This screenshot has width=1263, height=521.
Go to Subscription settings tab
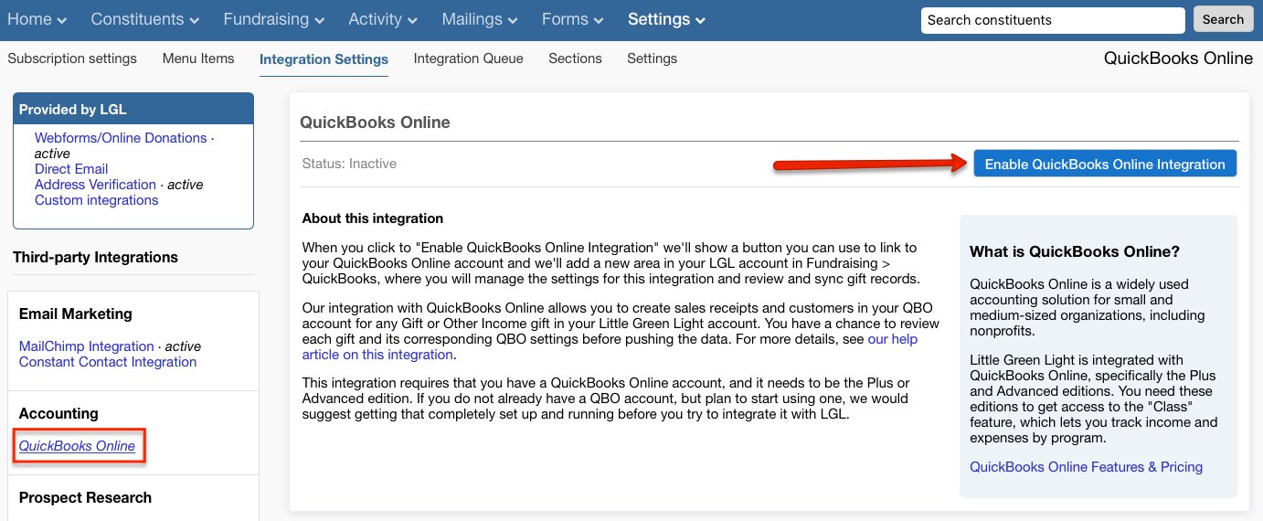coord(72,58)
